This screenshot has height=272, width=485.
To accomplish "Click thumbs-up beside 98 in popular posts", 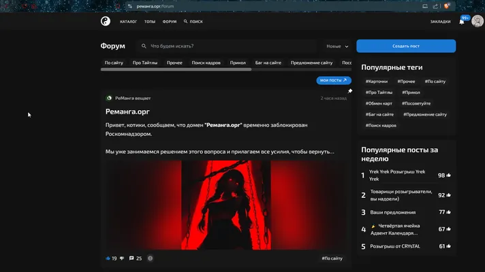I will (448, 175).
